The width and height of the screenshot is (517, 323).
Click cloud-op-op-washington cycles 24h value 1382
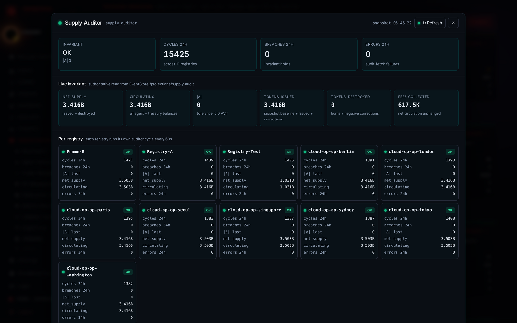coord(128,284)
